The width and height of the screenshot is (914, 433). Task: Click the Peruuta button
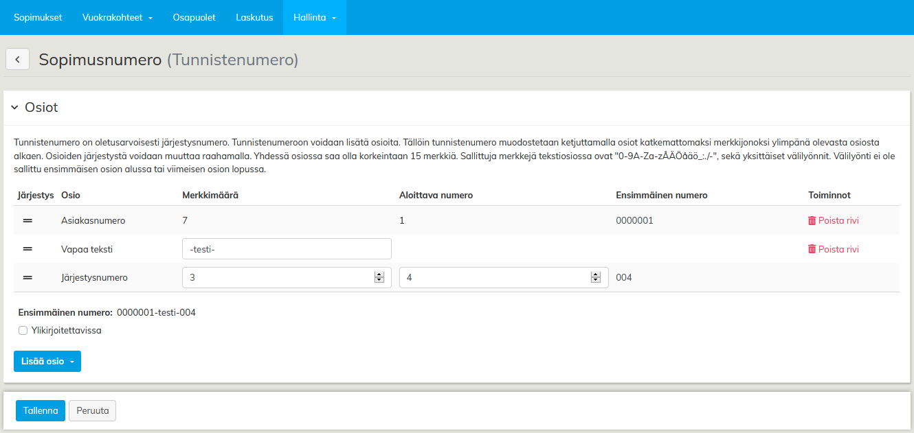pos(93,410)
